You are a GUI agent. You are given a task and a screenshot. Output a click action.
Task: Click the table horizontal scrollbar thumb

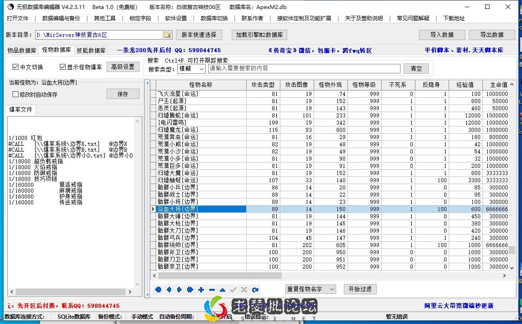click(x=220, y=275)
